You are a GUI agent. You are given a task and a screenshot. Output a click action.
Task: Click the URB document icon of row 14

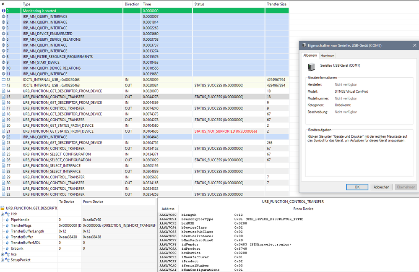[3, 91]
